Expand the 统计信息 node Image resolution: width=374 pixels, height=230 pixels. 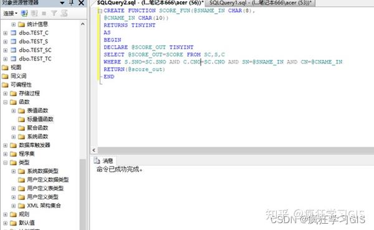click(x=14, y=24)
